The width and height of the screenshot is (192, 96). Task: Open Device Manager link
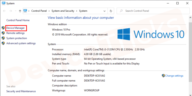(x=15, y=28)
